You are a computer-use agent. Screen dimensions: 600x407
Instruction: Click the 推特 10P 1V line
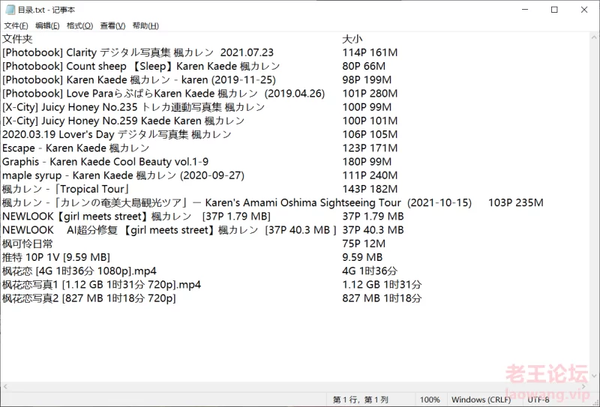click(x=55, y=257)
